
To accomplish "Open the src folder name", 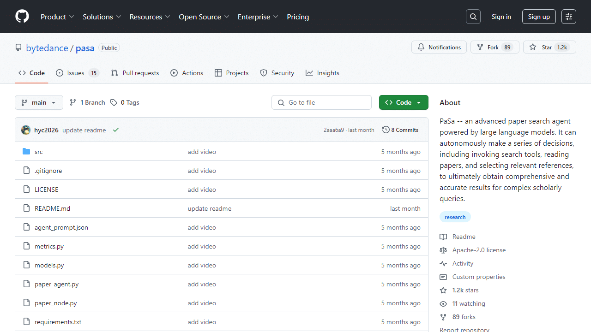I will [x=39, y=152].
